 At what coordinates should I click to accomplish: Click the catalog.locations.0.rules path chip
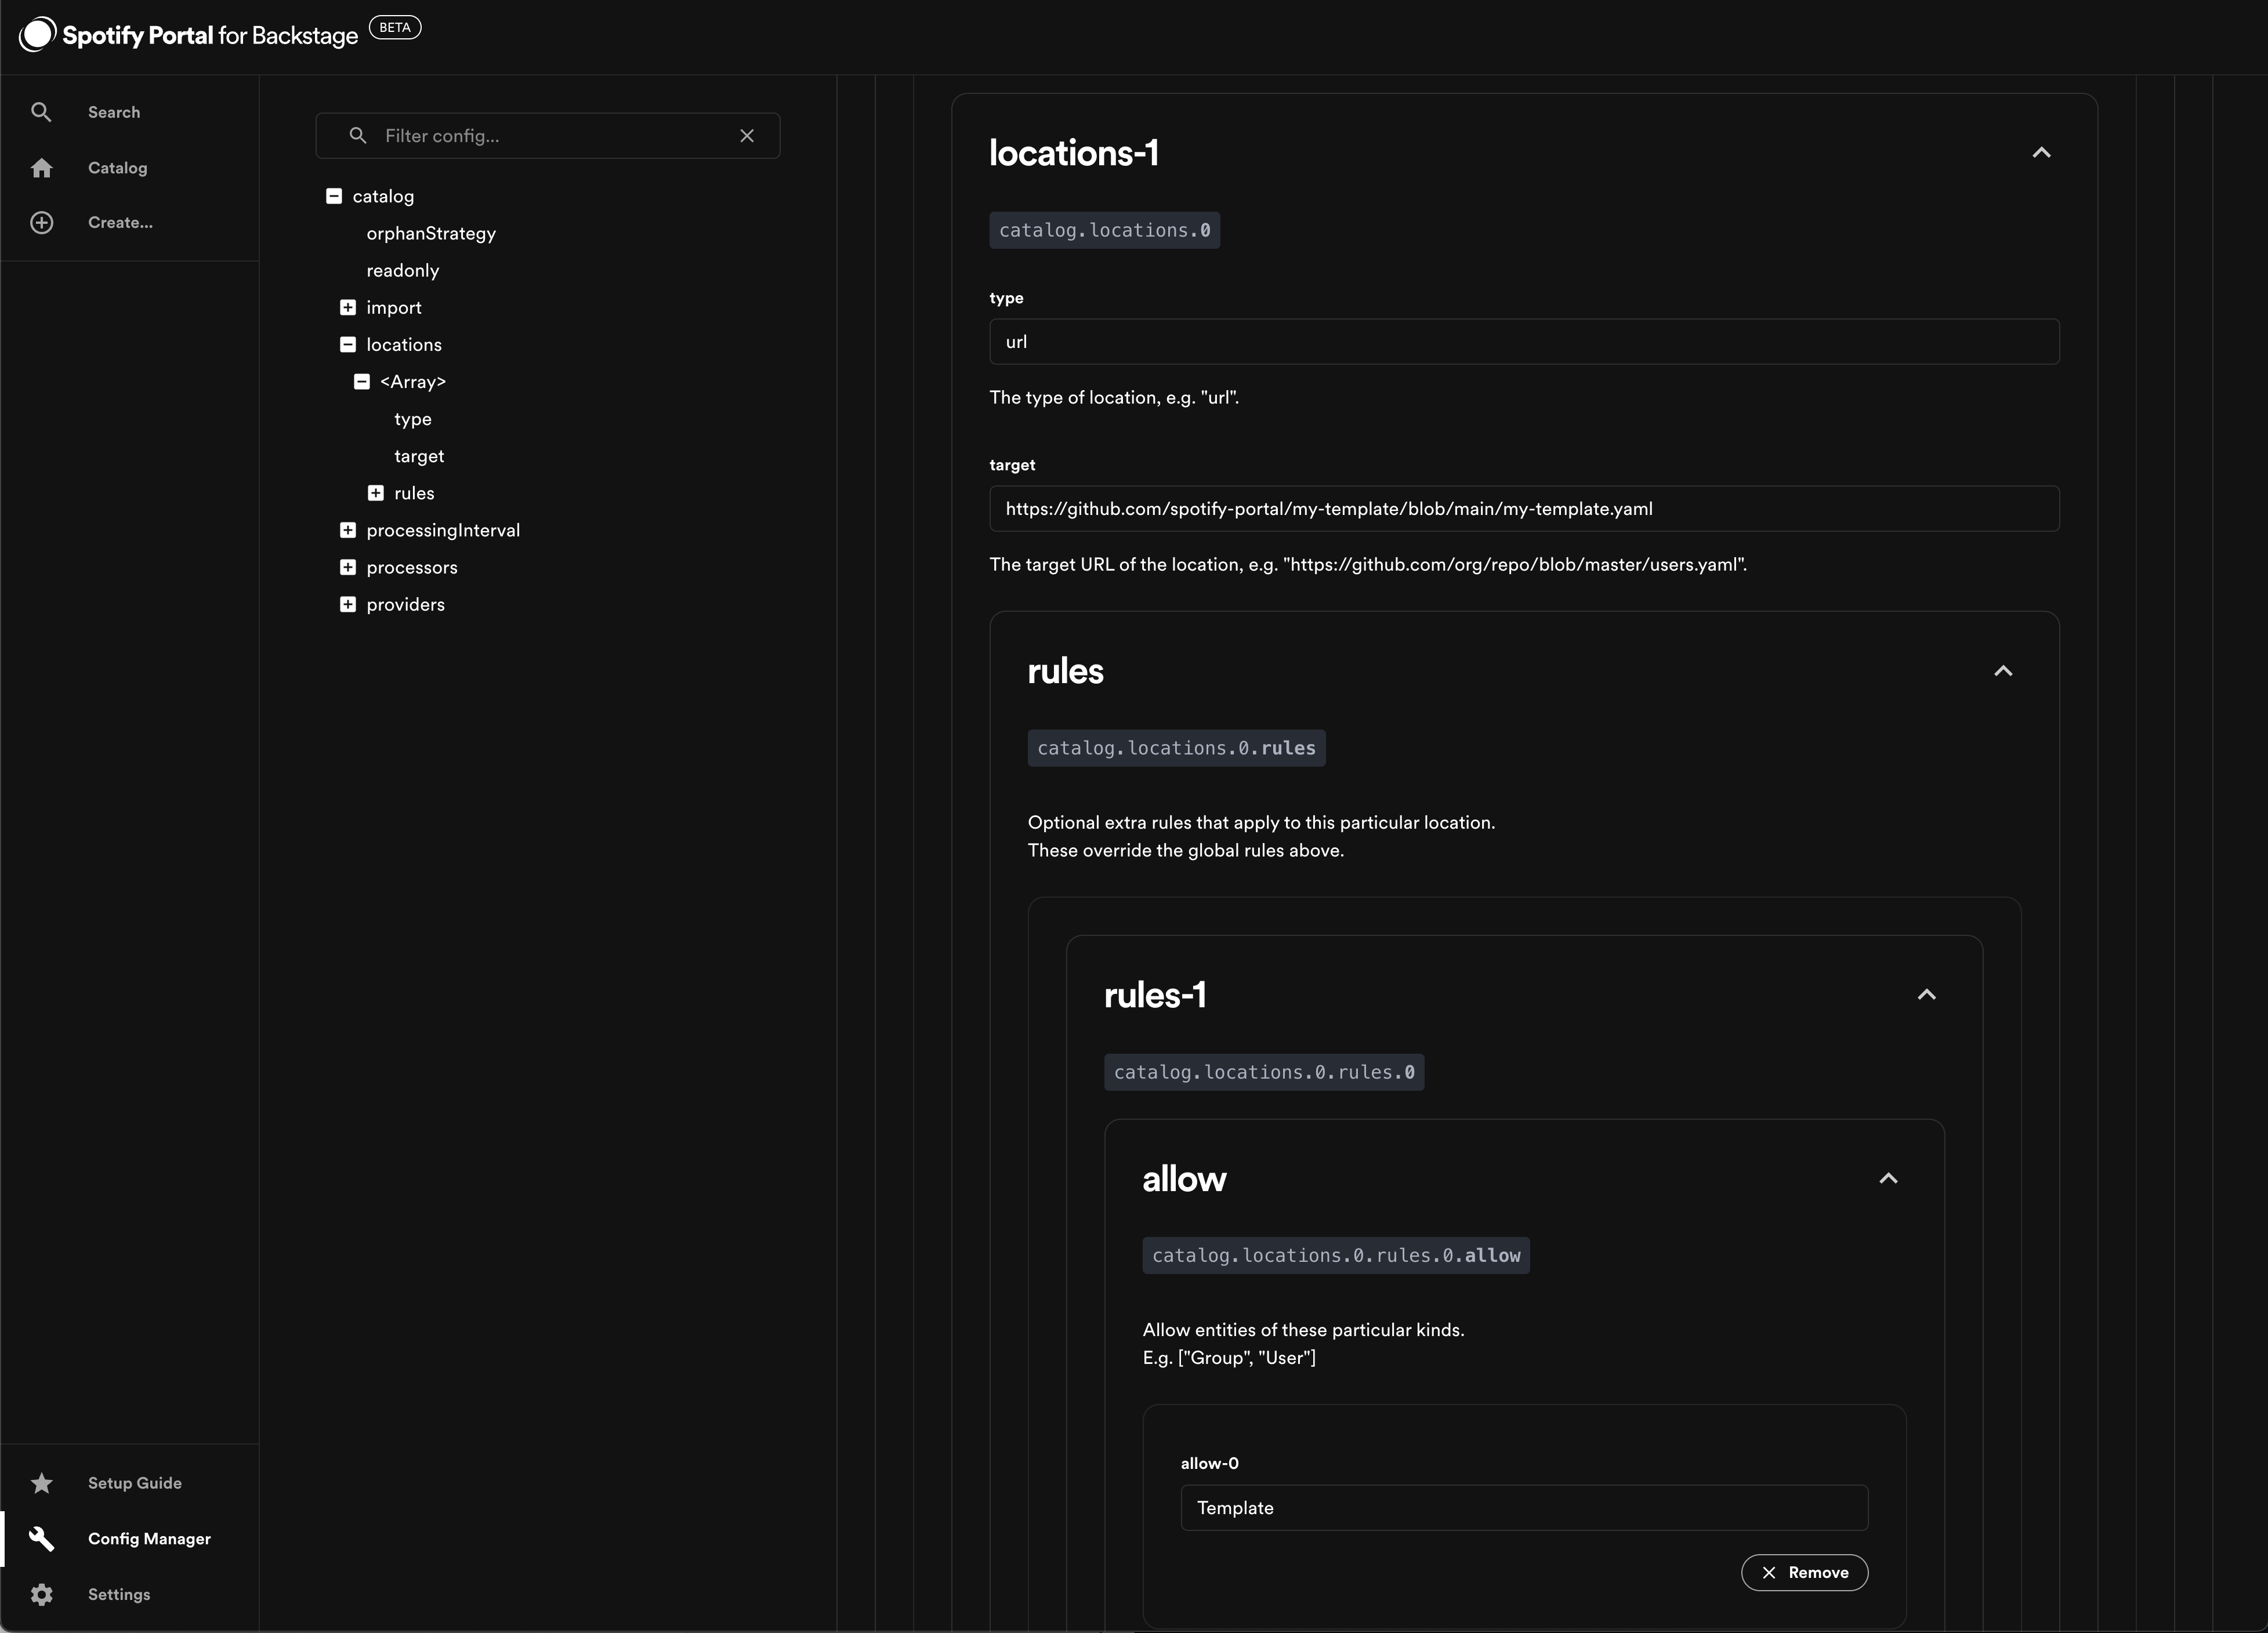[1176, 748]
